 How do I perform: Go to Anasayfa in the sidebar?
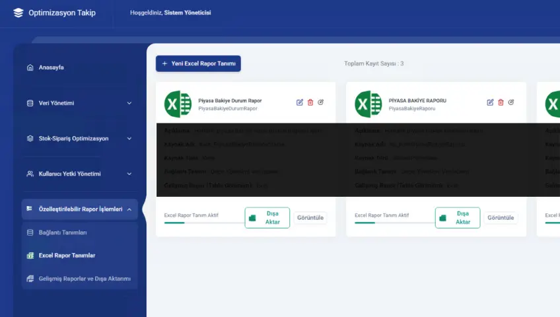point(52,67)
